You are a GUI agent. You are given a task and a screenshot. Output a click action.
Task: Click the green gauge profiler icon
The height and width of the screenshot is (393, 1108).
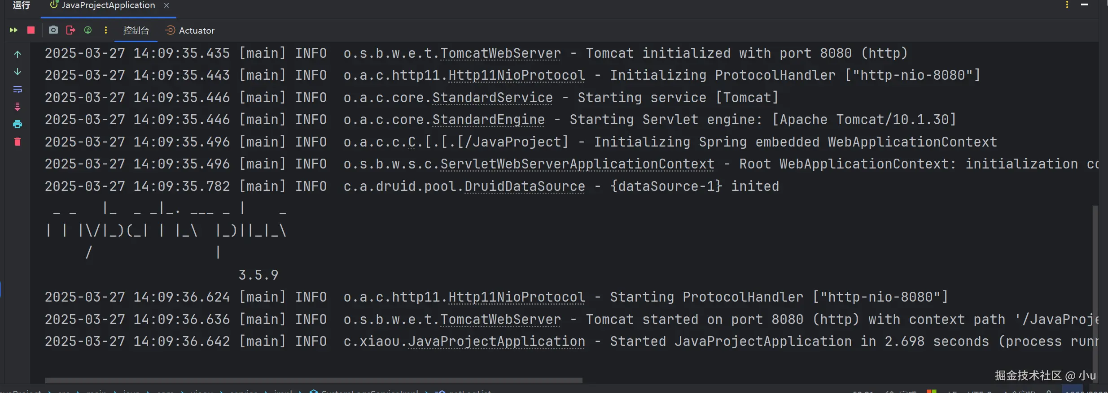click(88, 30)
